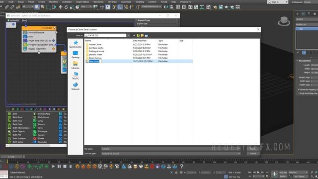Open the Modifiers menu
Image resolution: width=318 pixels, height=179 pixels.
[54, 2]
